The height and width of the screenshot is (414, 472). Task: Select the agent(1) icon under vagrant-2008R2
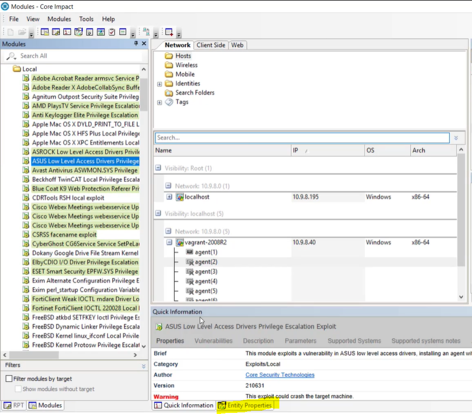[x=189, y=252]
